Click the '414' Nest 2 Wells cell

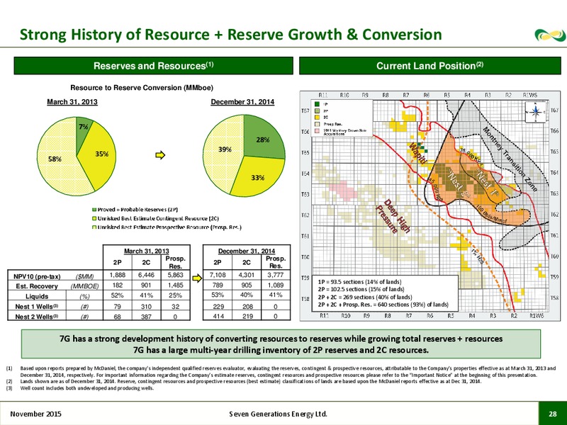218,317
